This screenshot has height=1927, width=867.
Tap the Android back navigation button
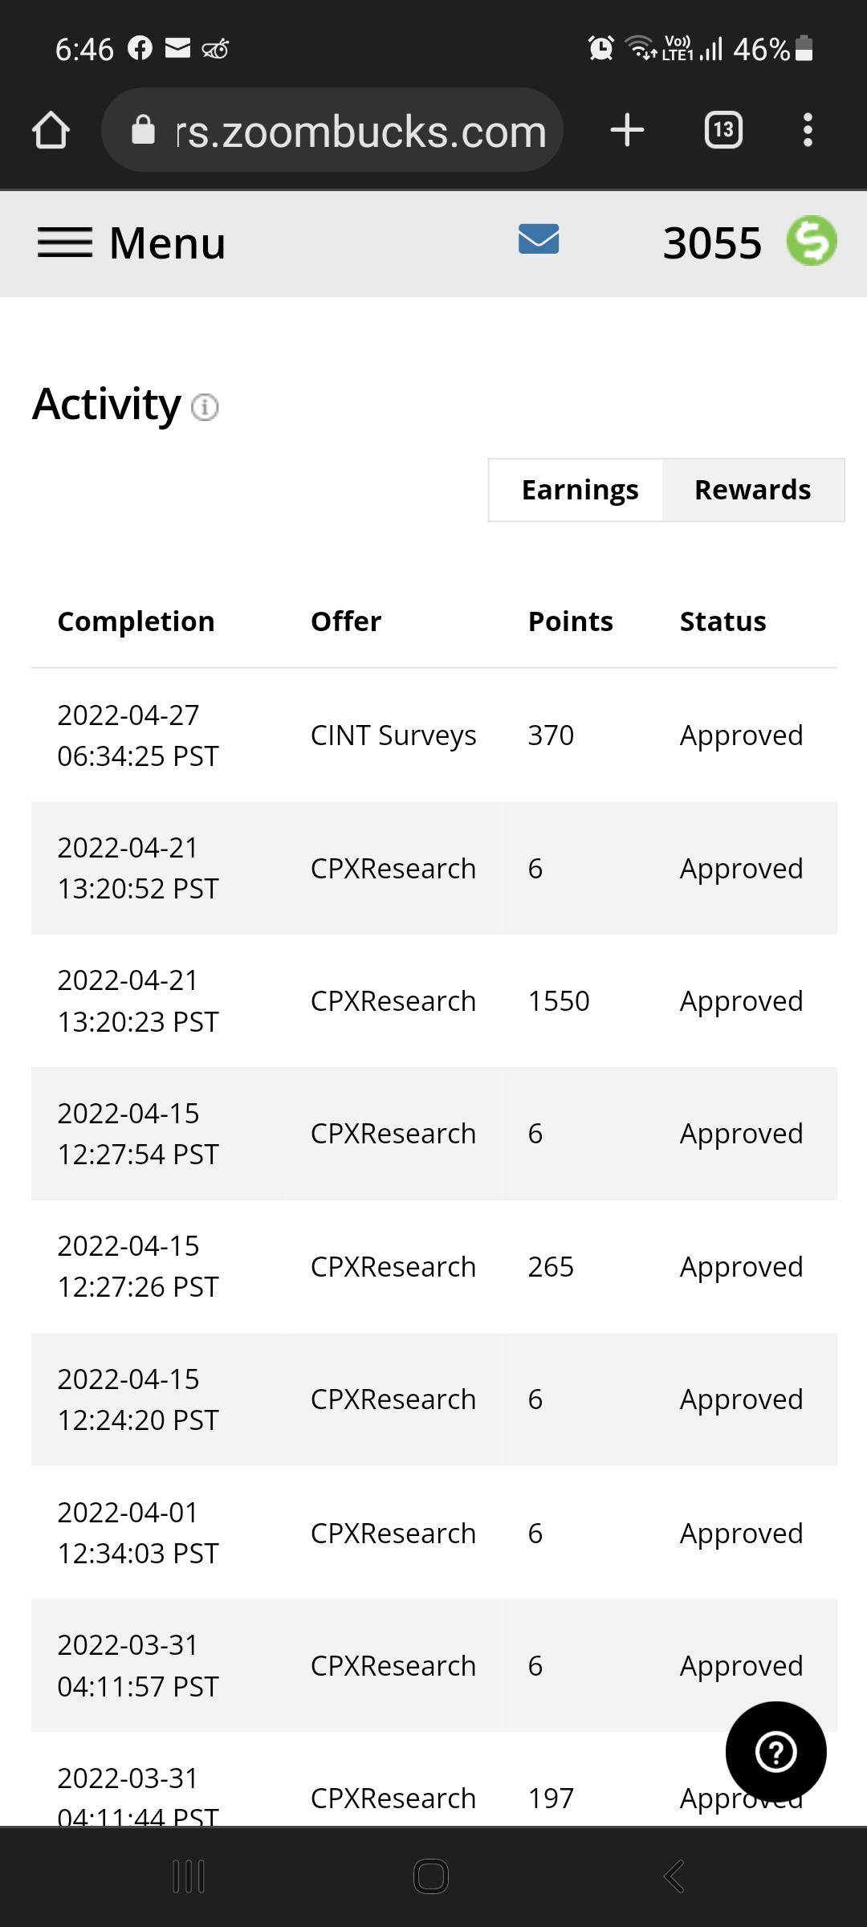[674, 1876]
